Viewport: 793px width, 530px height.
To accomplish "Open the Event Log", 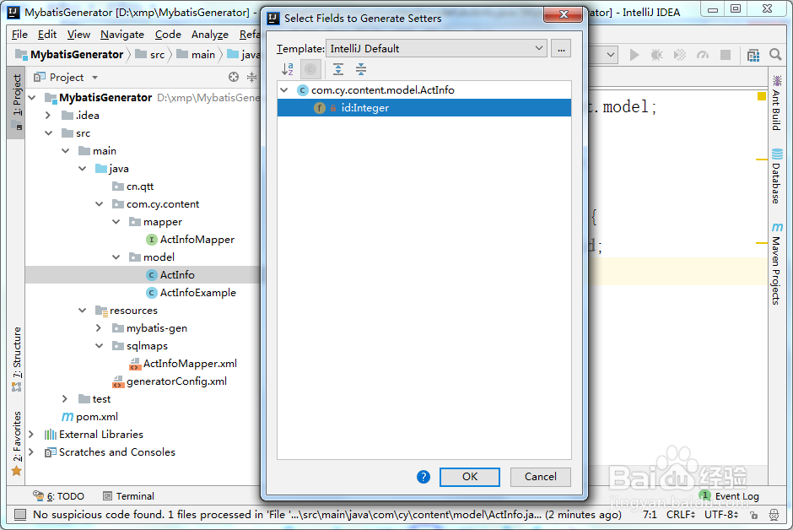I will 729,496.
